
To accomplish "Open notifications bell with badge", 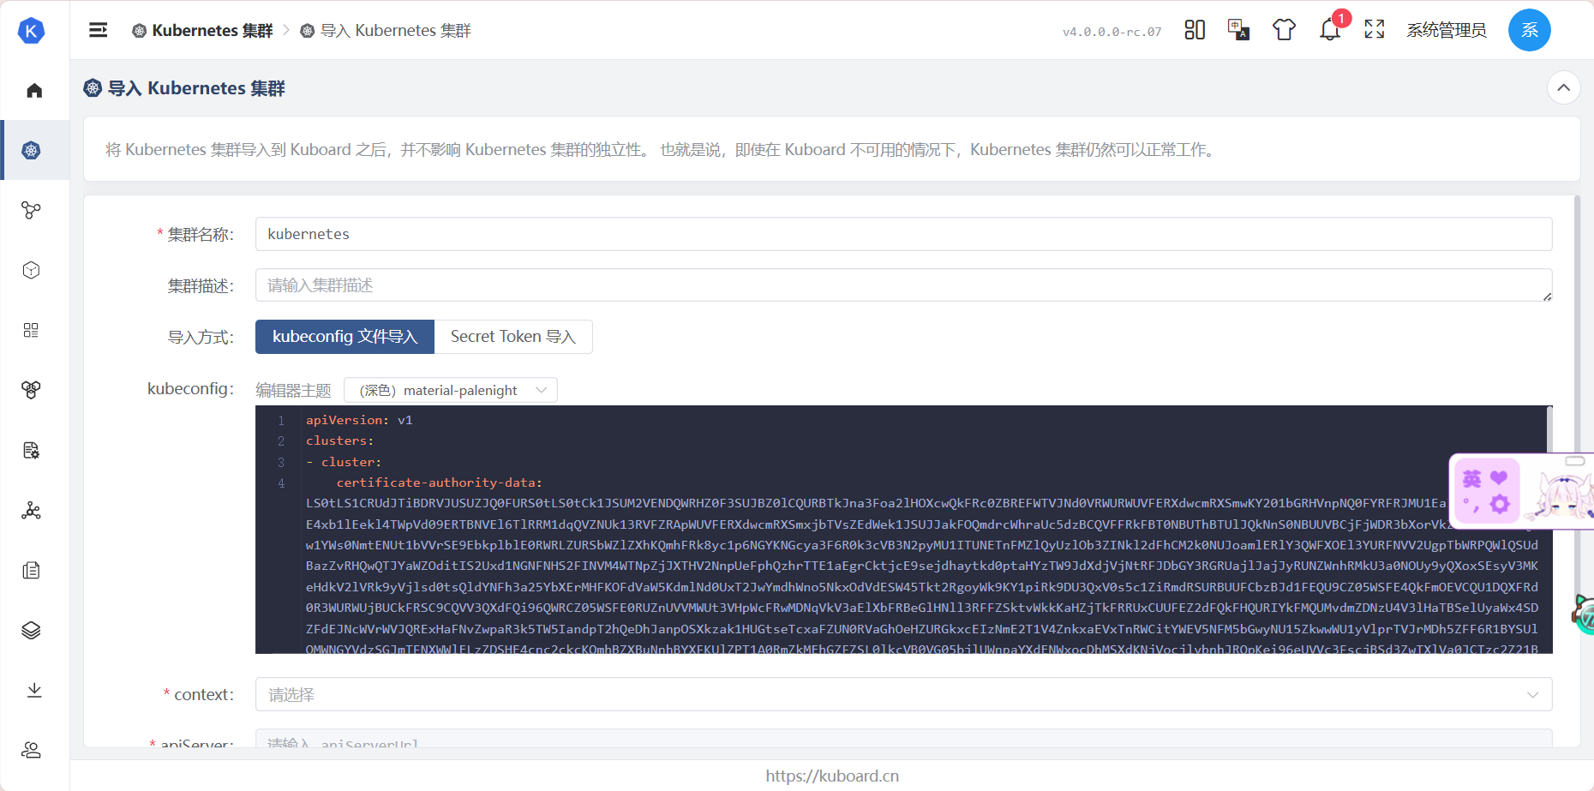I will [1330, 30].
